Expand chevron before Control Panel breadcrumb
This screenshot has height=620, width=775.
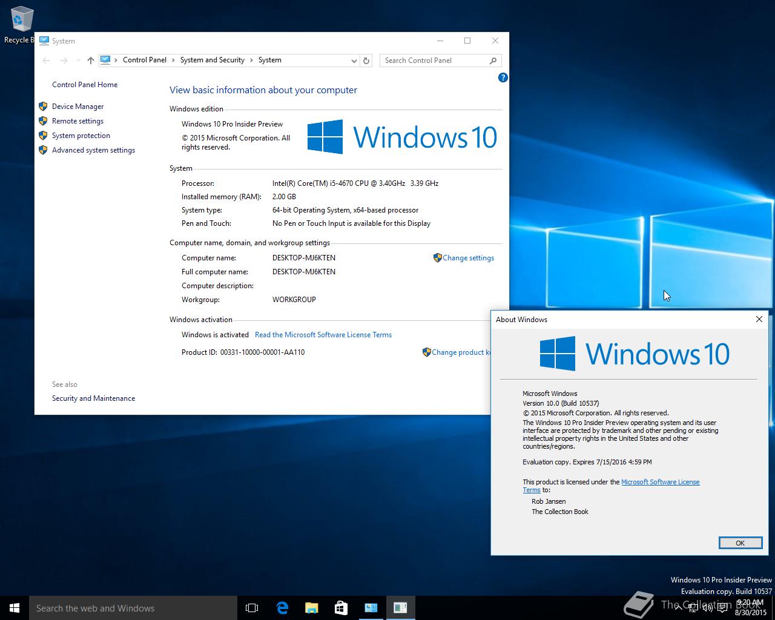(116, 60)
